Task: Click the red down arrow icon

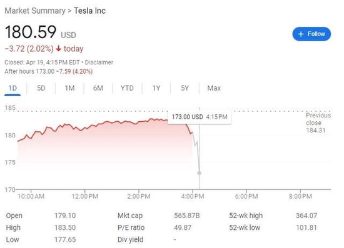Action: pos(58,49)
